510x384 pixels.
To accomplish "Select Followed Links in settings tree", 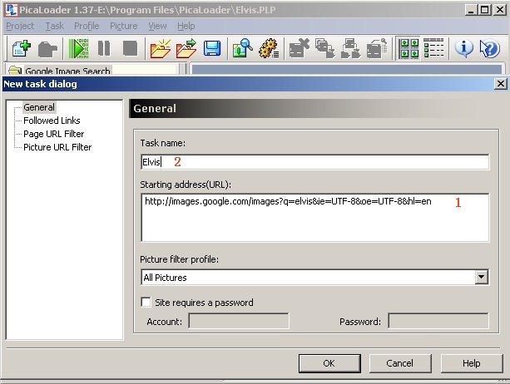I will [52, 121].
